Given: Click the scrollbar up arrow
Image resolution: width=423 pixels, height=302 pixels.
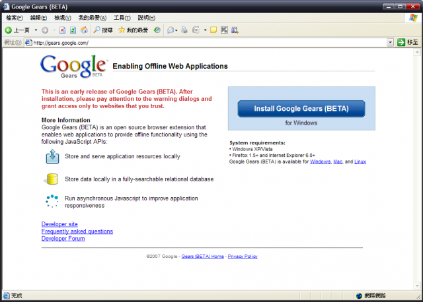Looking at the screenshot, I should [417, 51].
